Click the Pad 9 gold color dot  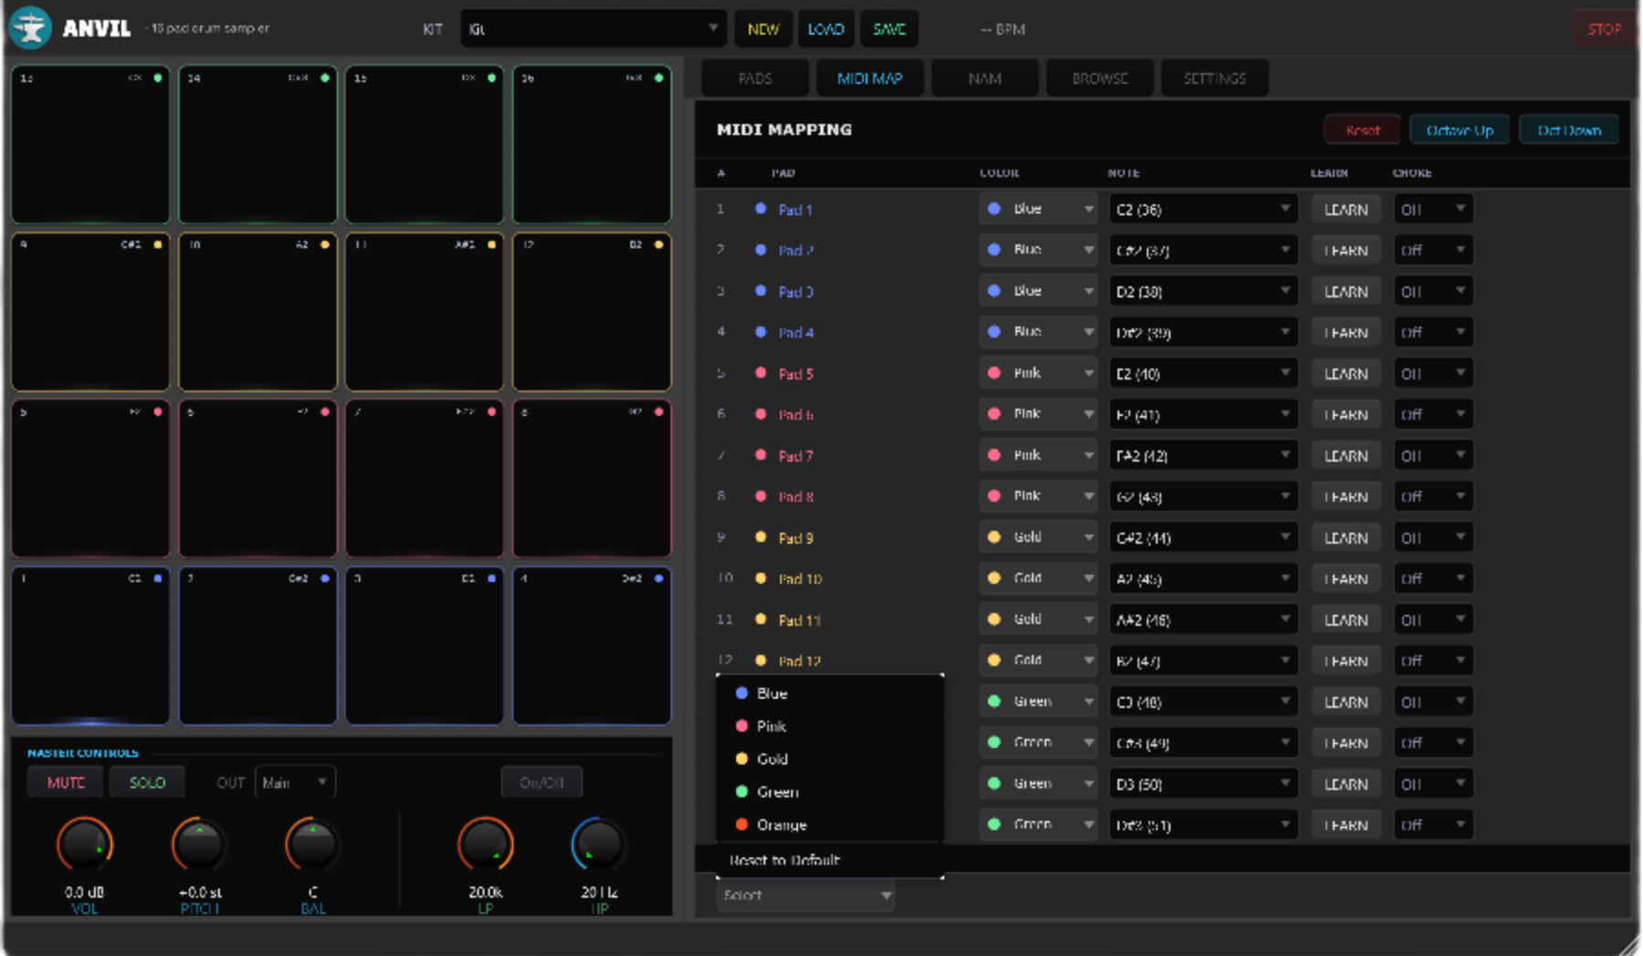[x=761, y=537]
